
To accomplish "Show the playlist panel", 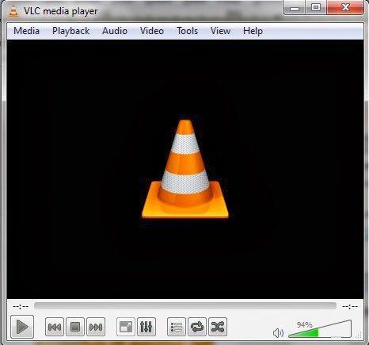I will pyautogui.click(x=177, y=327).
